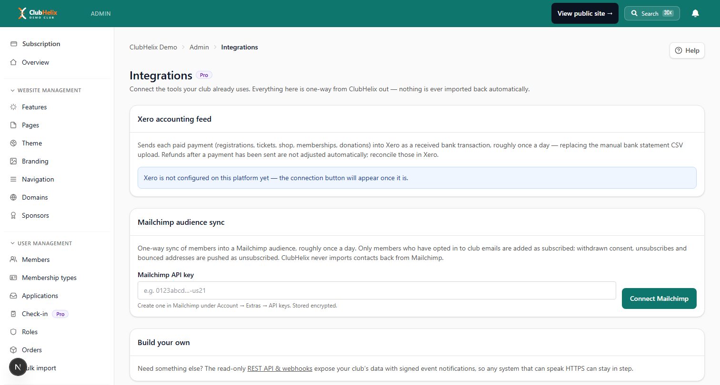This screenshot has width=720, height=385.
Task: Click the Pages file icon
Action: [13, 125]
